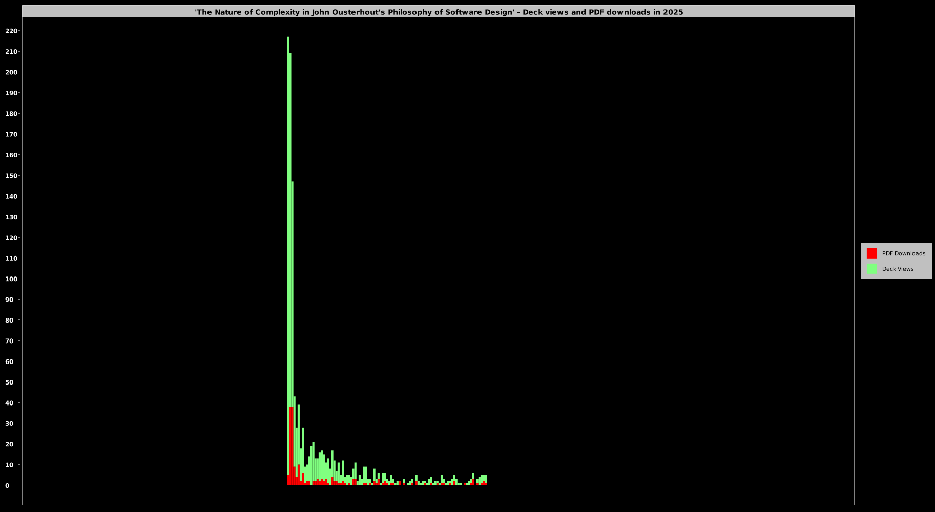Select the 'PDF Downloads' legend label
This screenshot has height=512, width=935.
(x=903, y=253)
